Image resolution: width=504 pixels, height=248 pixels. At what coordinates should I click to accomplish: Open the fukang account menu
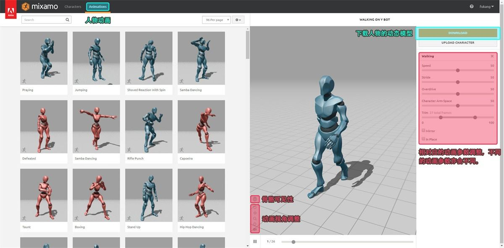click(486, 7)
